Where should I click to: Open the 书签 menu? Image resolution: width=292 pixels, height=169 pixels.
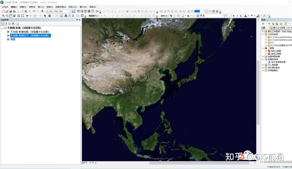[32, 7]
